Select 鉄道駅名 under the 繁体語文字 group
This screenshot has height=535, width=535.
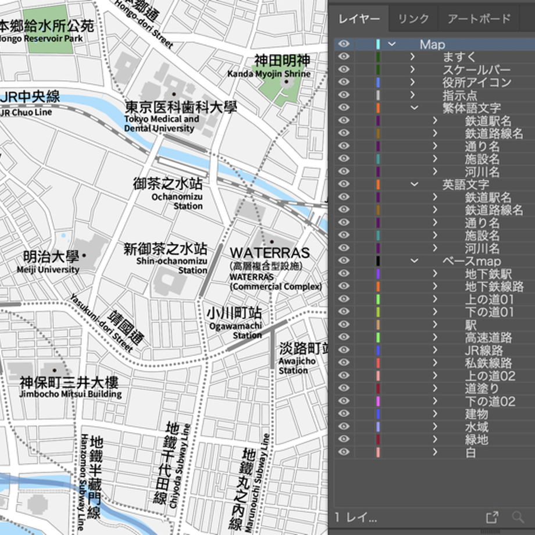coord(488,120)
